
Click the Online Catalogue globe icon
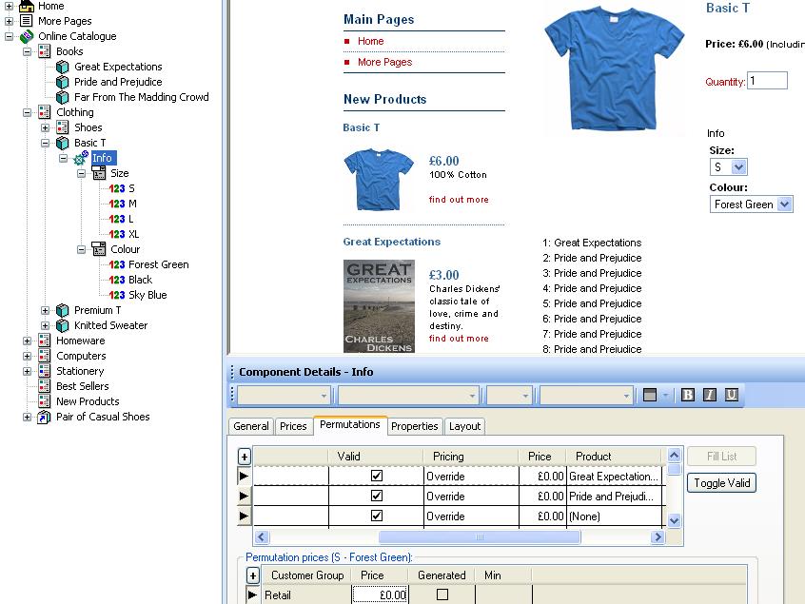[x=27, y=36]
